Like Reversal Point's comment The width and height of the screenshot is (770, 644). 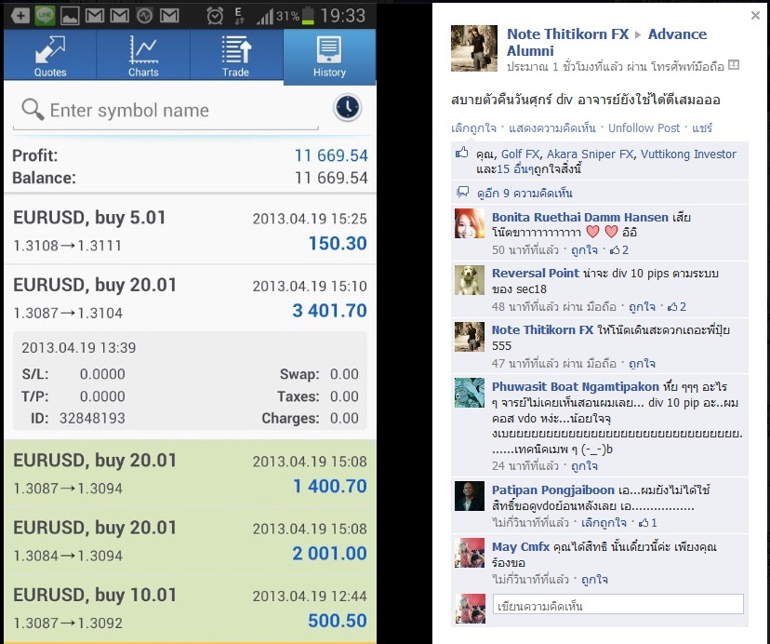click(x=642, y=307)
